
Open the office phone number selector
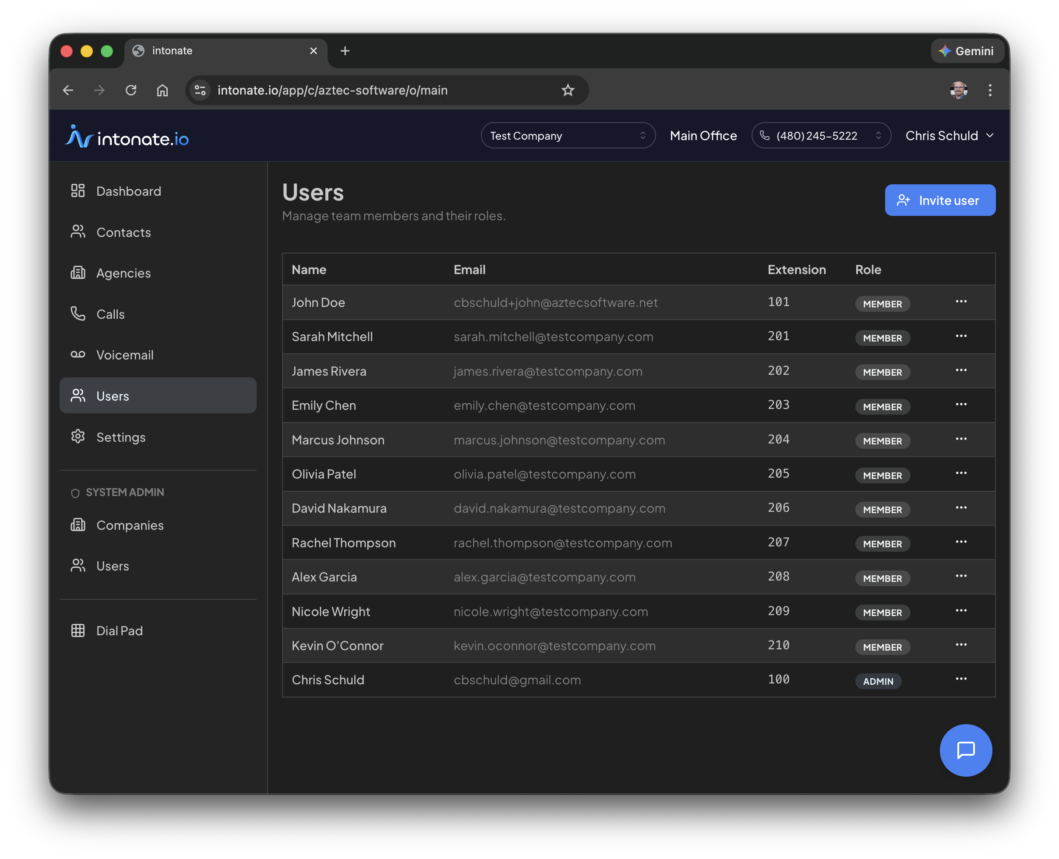821,135
